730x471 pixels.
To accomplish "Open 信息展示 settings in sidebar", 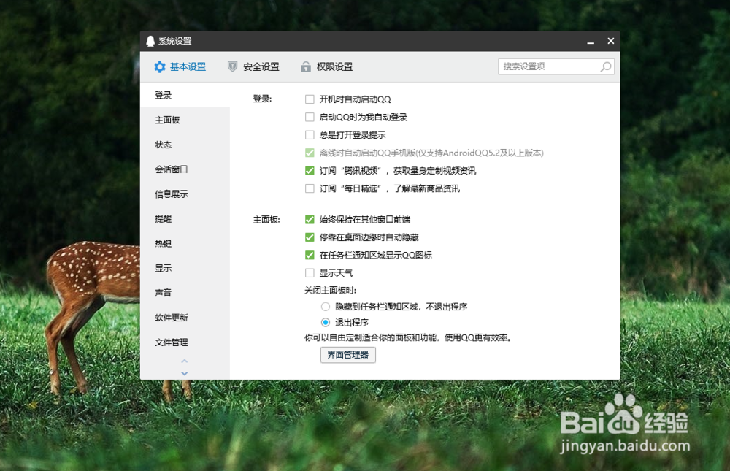I will (x=185, y=194).
